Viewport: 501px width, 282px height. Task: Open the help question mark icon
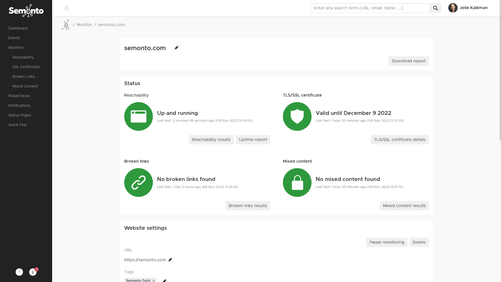click(19, 272)
